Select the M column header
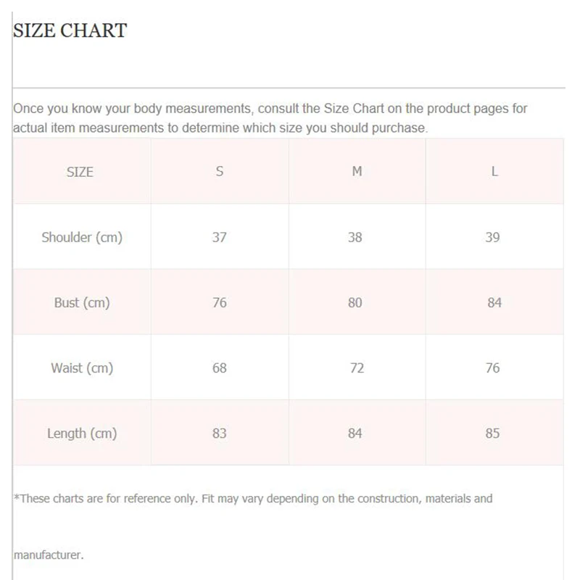580x580 pixels. [x=357, y=172]
